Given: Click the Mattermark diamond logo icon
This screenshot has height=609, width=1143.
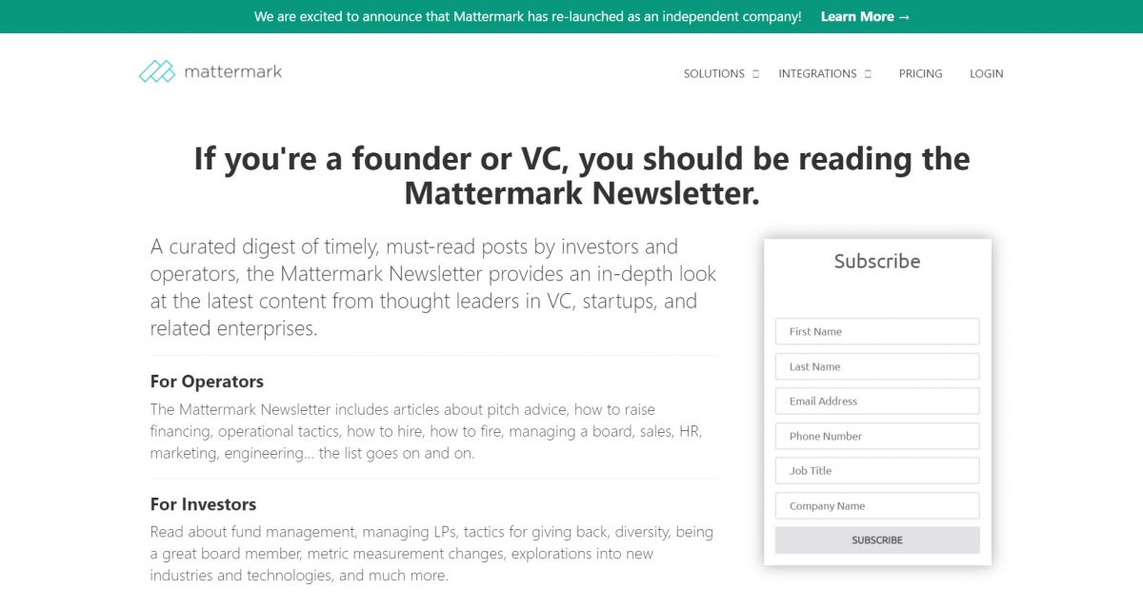Looking at the screenshot, I should (x=157, y=71).
